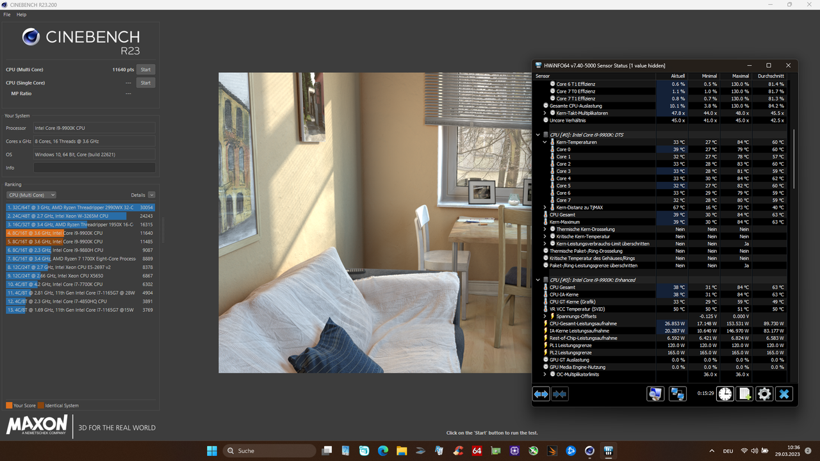Click the screenshot/monitor icon in HWiNFO toolbar

pos(655,394)
